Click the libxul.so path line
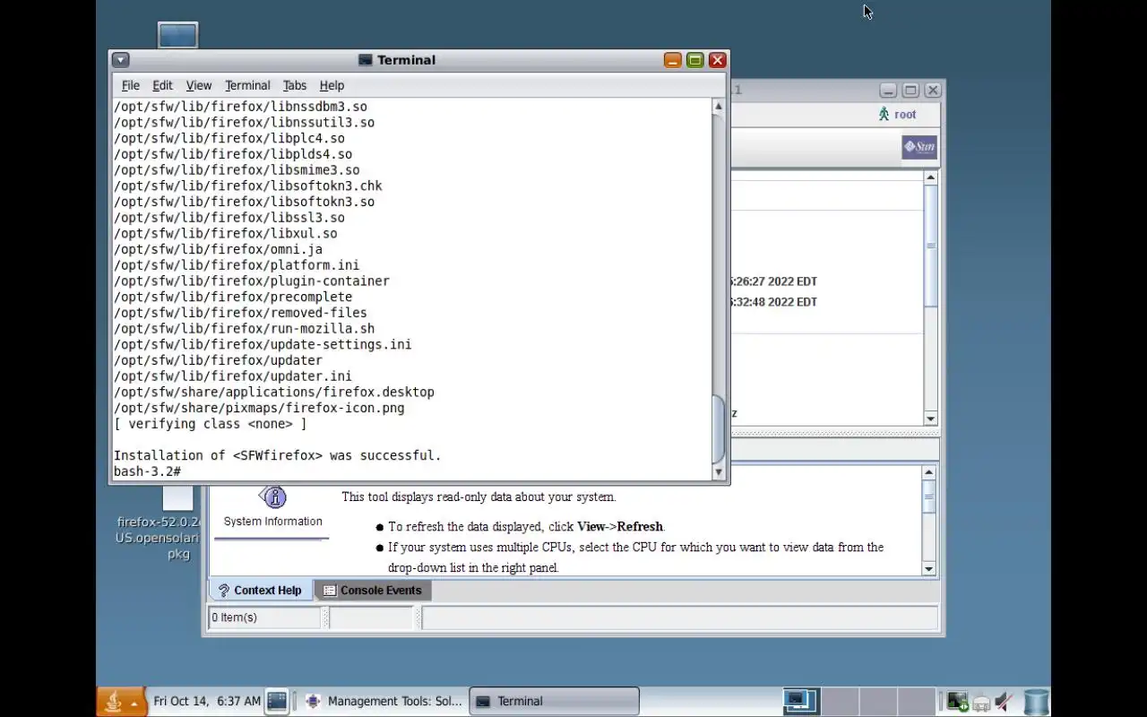1147x717 pixels. tap(225, 233)
